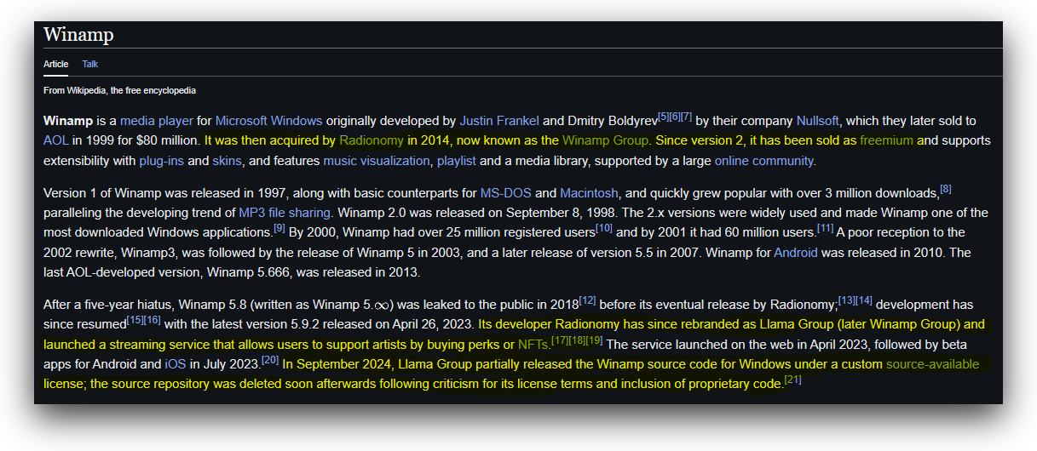Viewport: 1037px width, 451px height.
Task: Open reference [18] after NFTs
Action: (577, 340)
